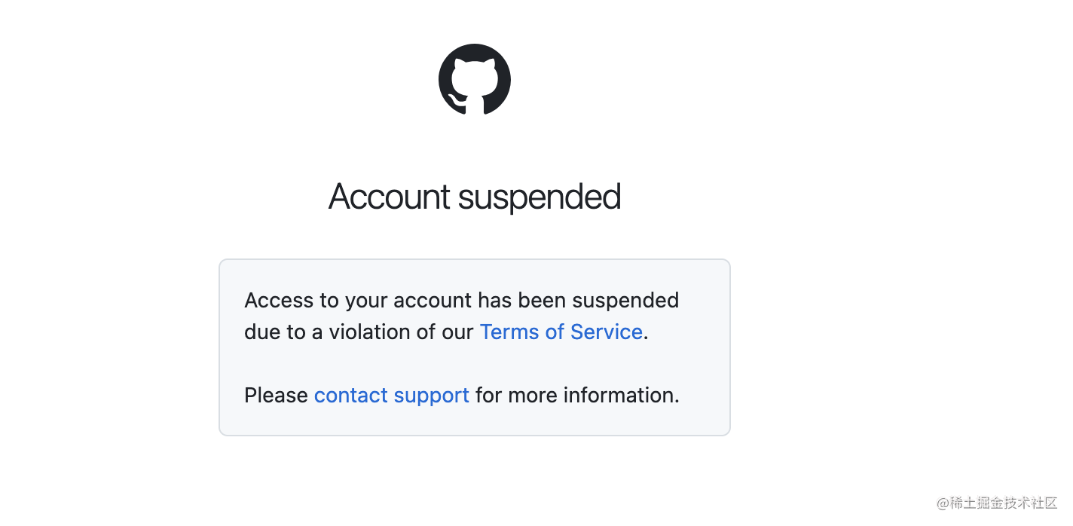This screenshot has height=526, width=1073.
Task: Click the 'has been suspended' phrase
Action: pyautogui.click(x=579, y=301)
